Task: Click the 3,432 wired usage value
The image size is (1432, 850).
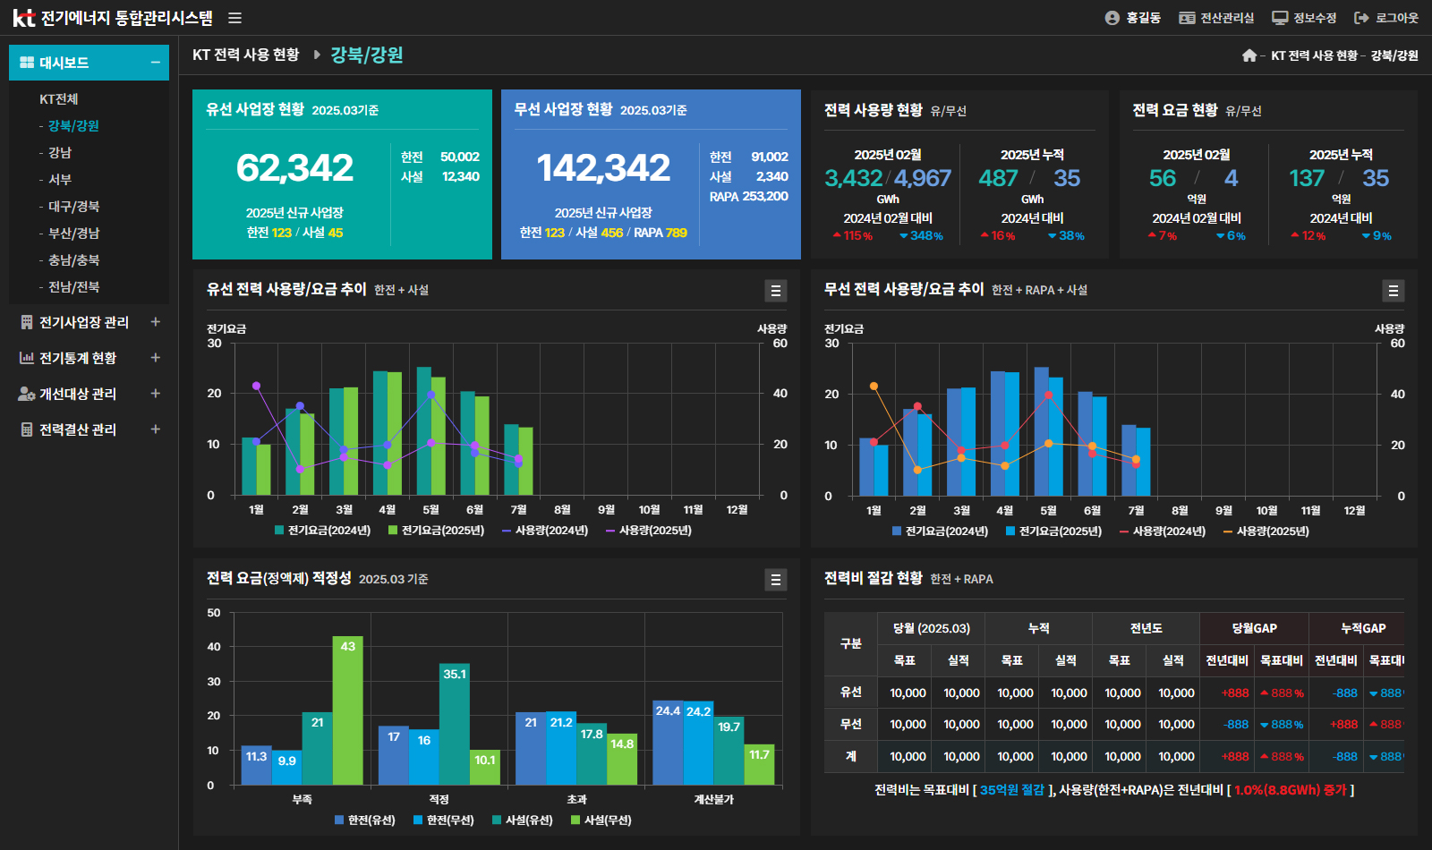Action: pyautogui.click(x=854, y=178)
